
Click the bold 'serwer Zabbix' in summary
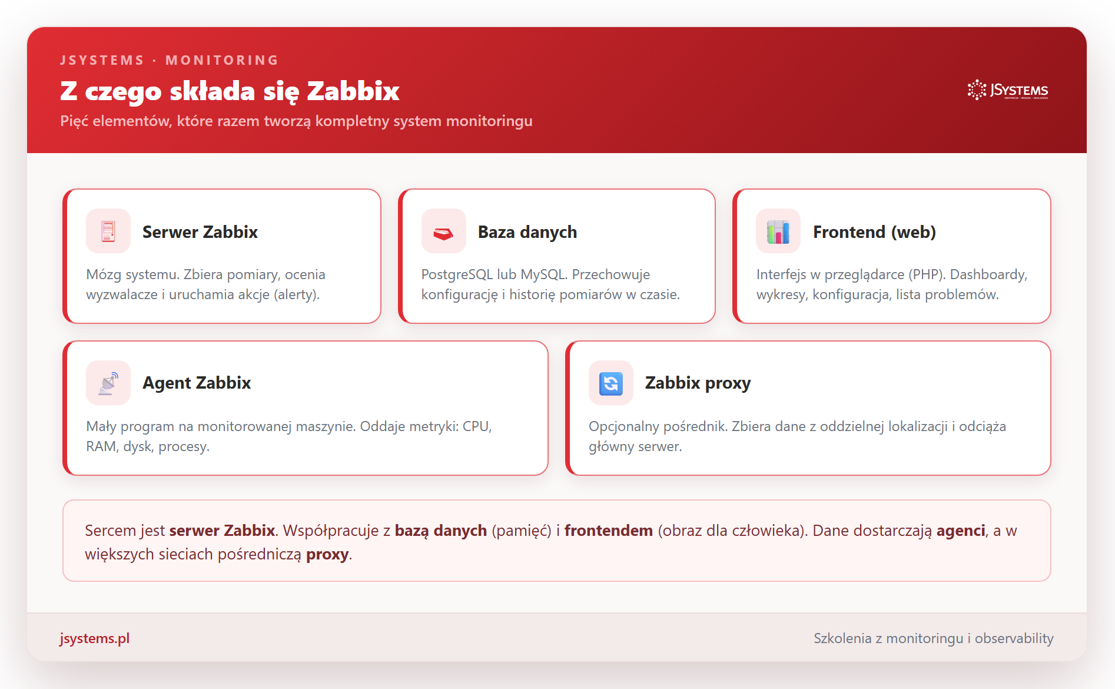click(222, 531)
